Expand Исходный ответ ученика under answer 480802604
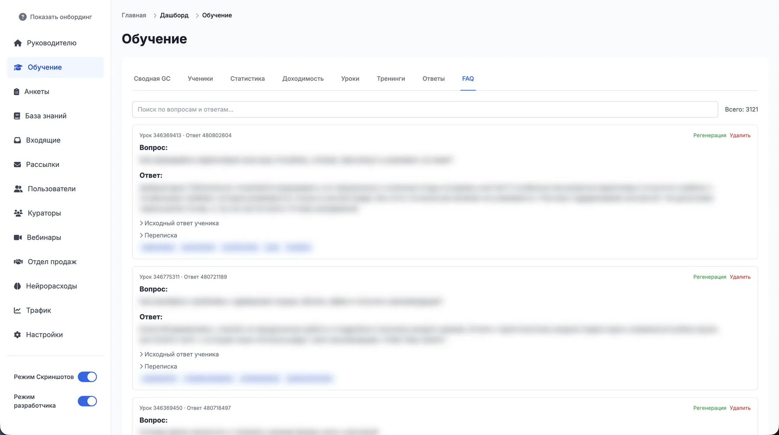 [x=179, y=223]
